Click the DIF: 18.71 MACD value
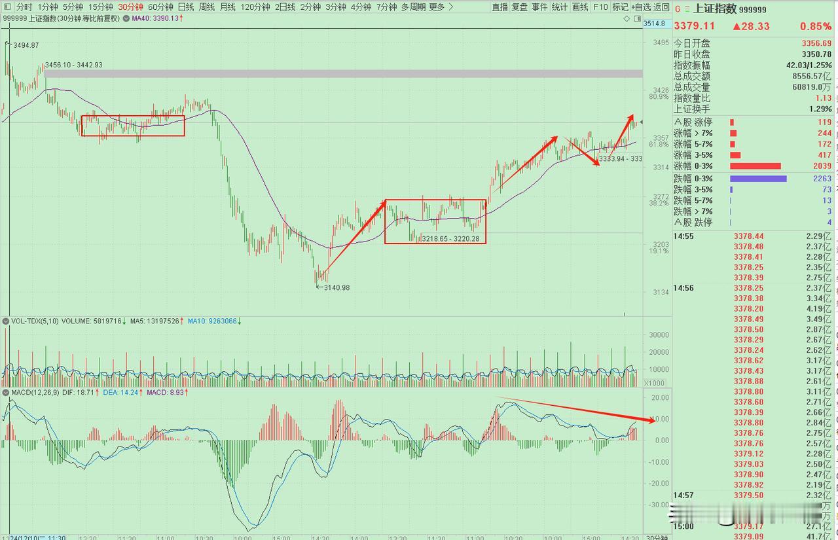838x540 pixels. pos(82,391)
